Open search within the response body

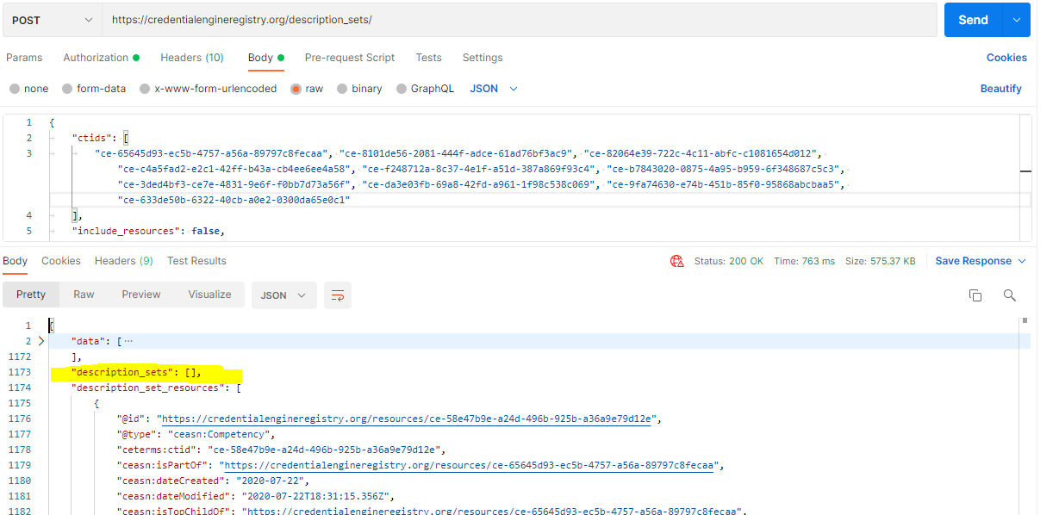pos(1009,295)
